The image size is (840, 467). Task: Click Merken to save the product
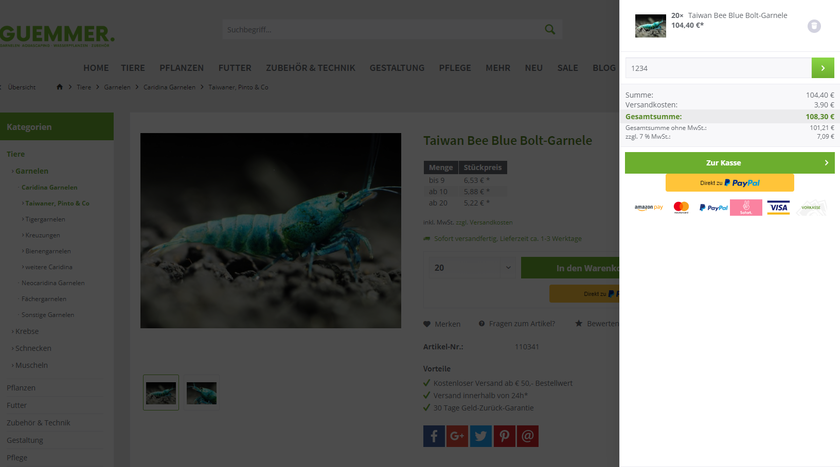pos(442,324)
